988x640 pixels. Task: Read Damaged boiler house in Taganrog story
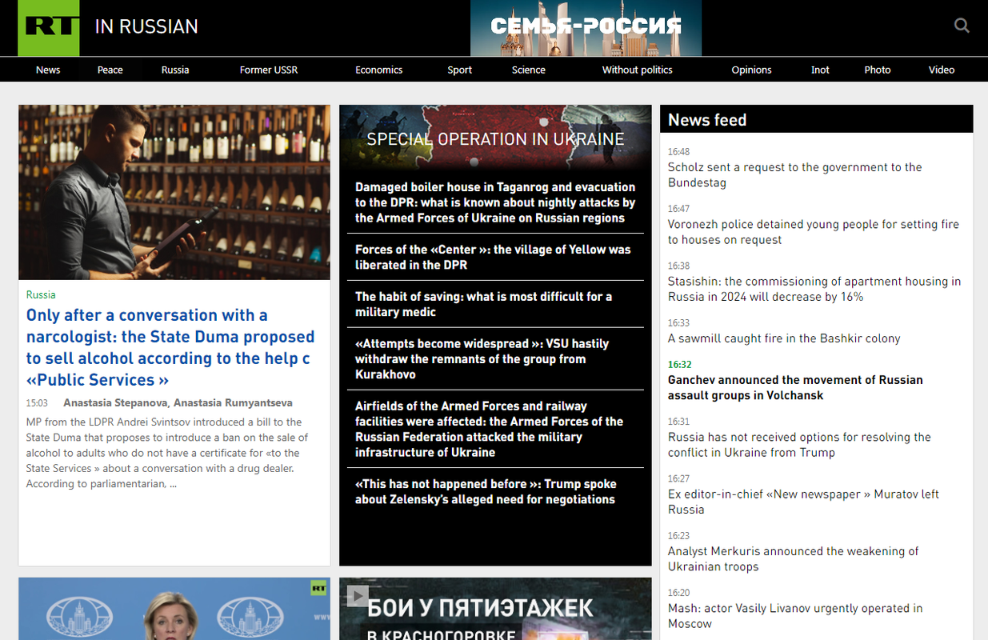pos(495,202)
